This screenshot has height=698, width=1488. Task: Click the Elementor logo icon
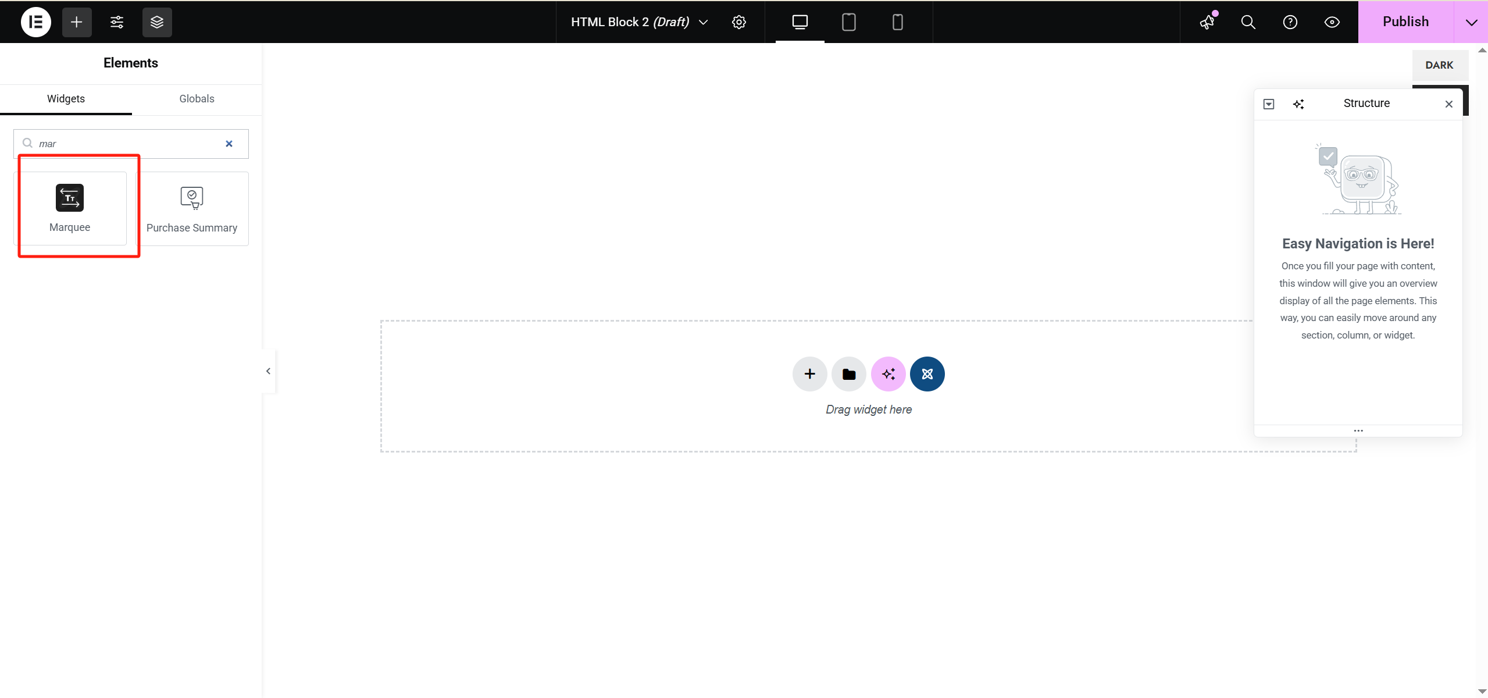[36, 22]
